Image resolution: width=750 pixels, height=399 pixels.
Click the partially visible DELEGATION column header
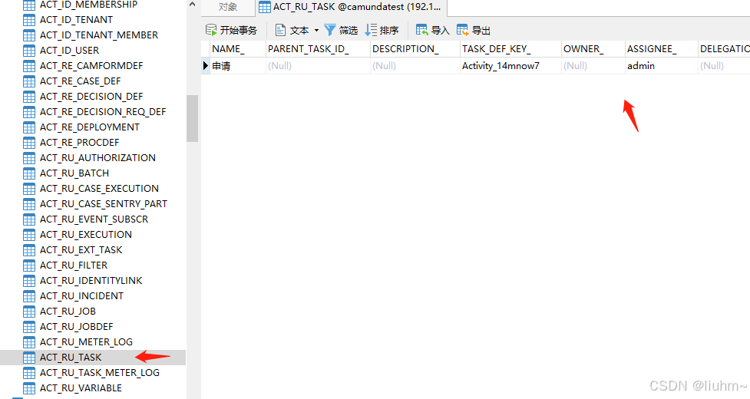coord(724,49)
